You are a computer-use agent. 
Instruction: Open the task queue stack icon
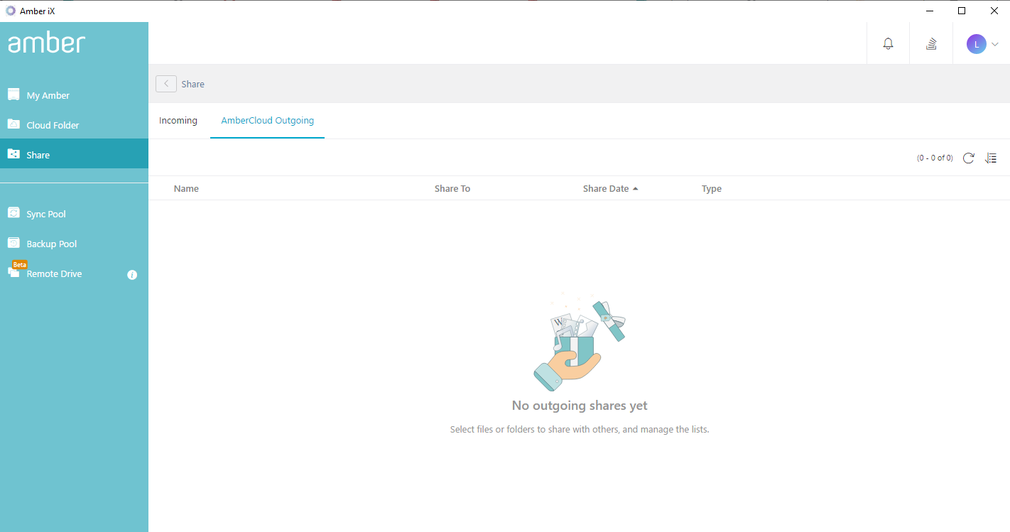point(931,43)
